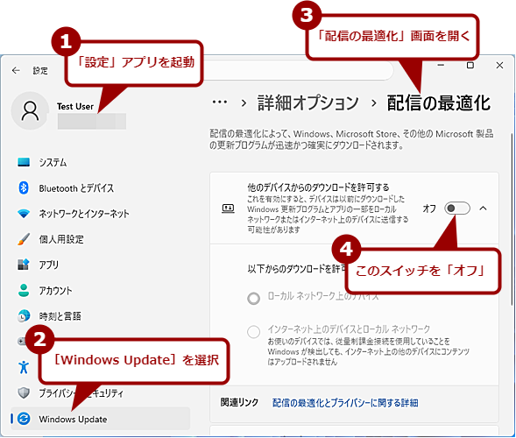The width and height of the screenshot is (516, 438).
Task: Click the Windows Update sync icon
Action: point(24,419)
